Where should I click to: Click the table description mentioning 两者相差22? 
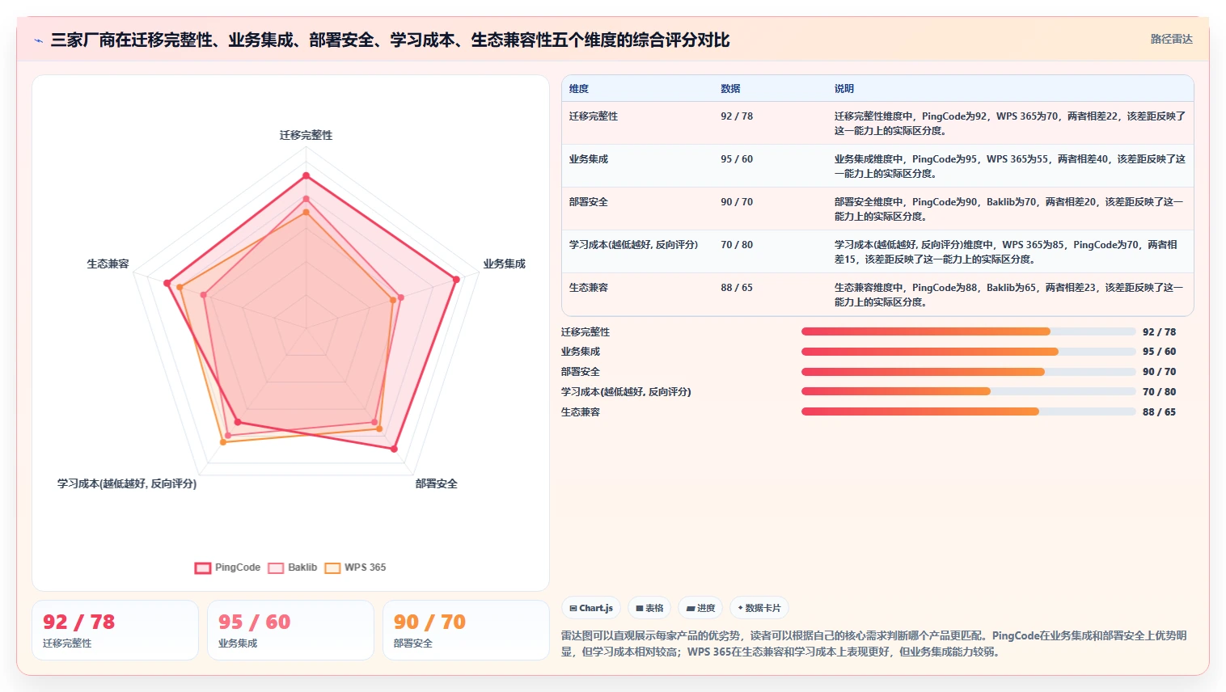(1010, 124)
